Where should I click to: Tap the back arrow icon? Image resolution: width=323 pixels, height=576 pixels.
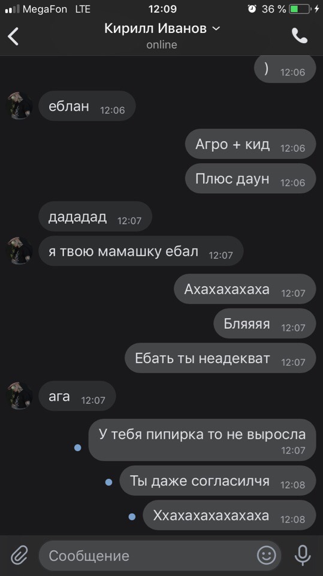point(13,36)
